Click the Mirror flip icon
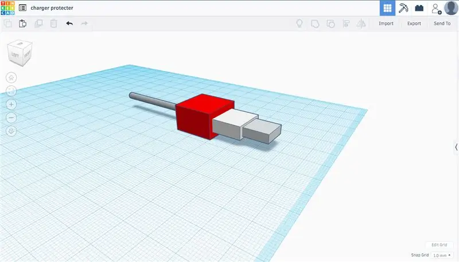Screen dimensions: 459x262 [x=361, y=24]
